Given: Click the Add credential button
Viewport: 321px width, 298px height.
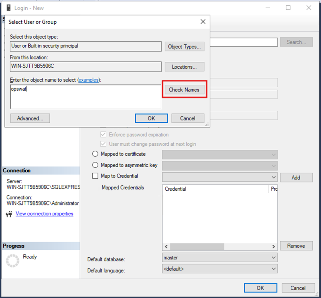Looking at the screenshot, I should [x=296, y=178].
